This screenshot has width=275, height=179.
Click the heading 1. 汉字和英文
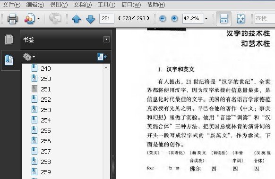pyautogui.click(x=176, y=69)
